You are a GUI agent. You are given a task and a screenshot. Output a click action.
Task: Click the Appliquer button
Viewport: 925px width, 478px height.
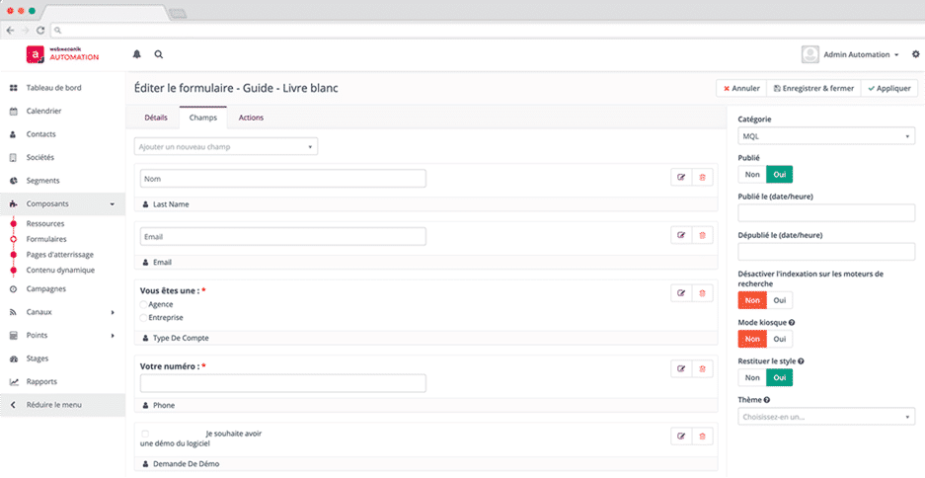pos(888,88)
